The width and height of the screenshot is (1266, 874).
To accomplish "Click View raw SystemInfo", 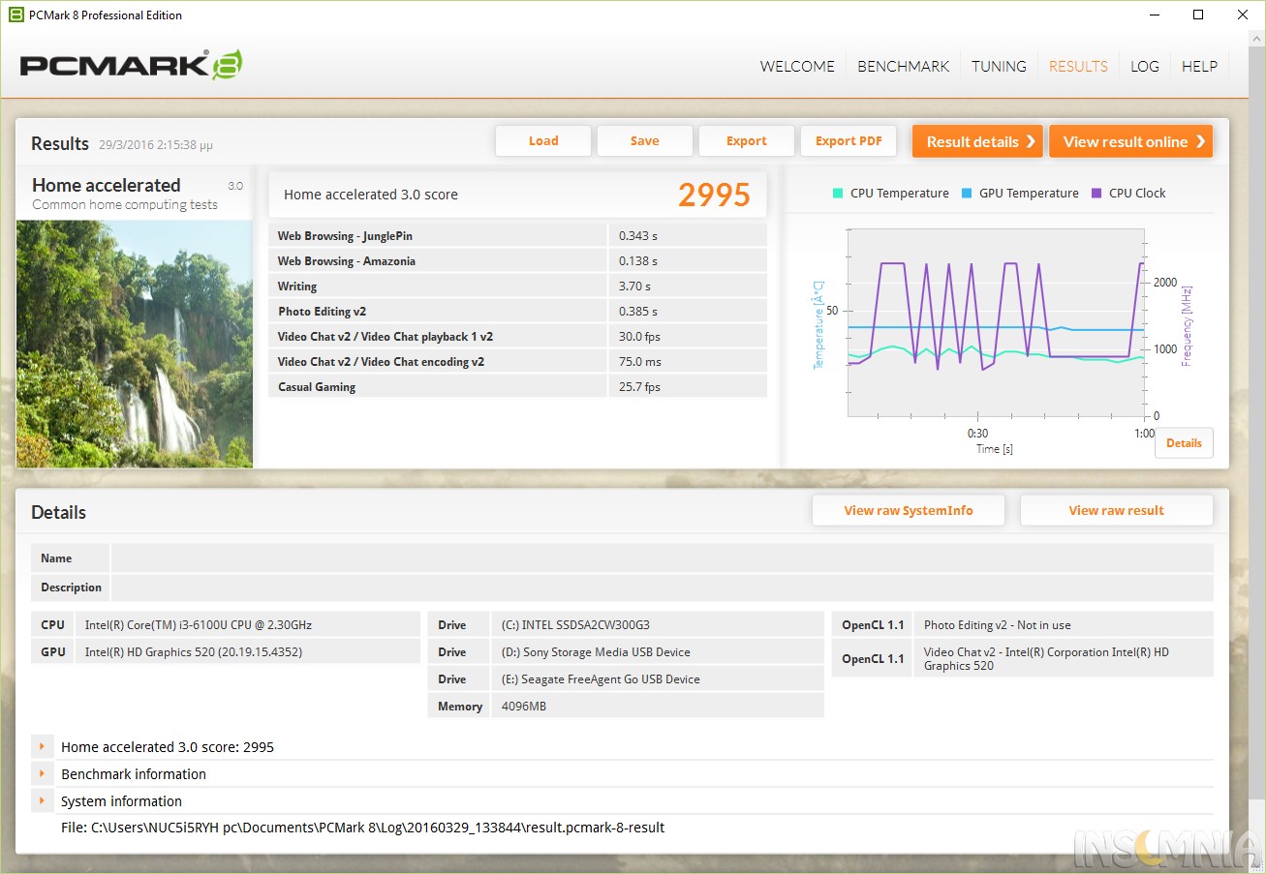I will pyautogui.click(x=909, y=510).
